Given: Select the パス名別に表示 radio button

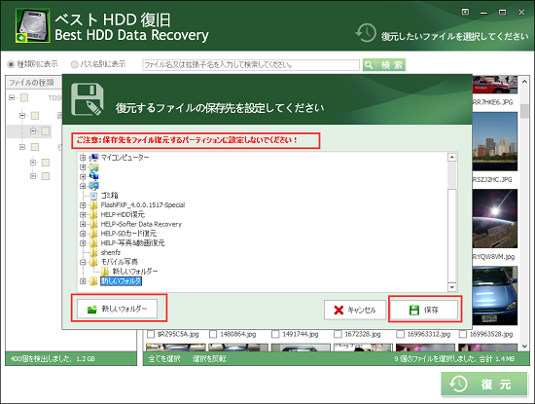Looking at the screenshot, I should (74, 64).
